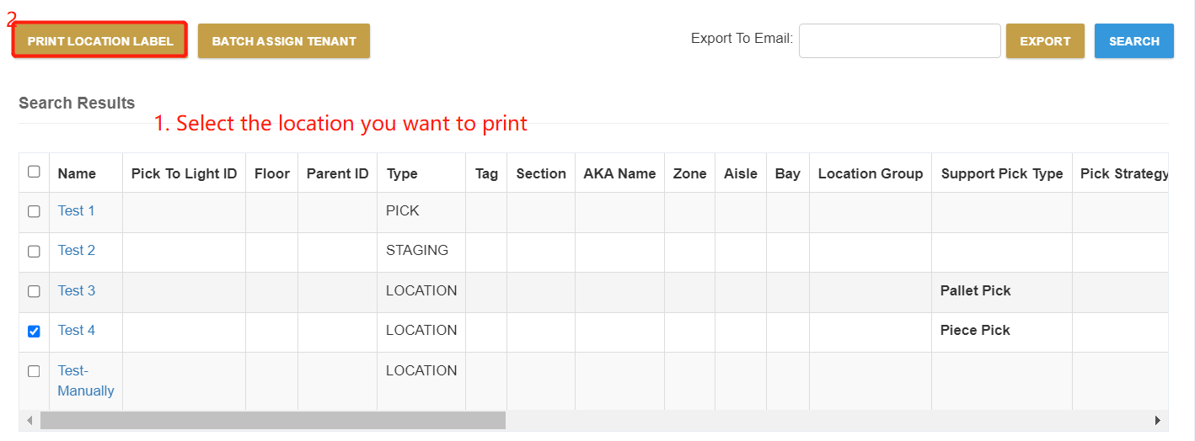This screenshot has width=1195, height=441.
Task: Open the Test-Manually location link
Action: pos(85,380)
